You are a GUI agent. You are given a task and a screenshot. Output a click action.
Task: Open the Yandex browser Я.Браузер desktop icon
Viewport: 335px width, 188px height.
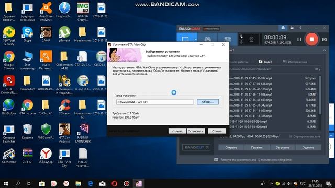(x=46, y=156)
